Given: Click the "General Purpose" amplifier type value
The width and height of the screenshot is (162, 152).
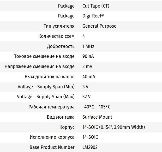Looking at the screenshot, I should click(x=99, y=26).
